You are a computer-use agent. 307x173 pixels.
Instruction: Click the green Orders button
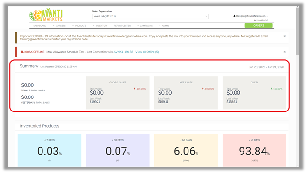tap(258, 26)
